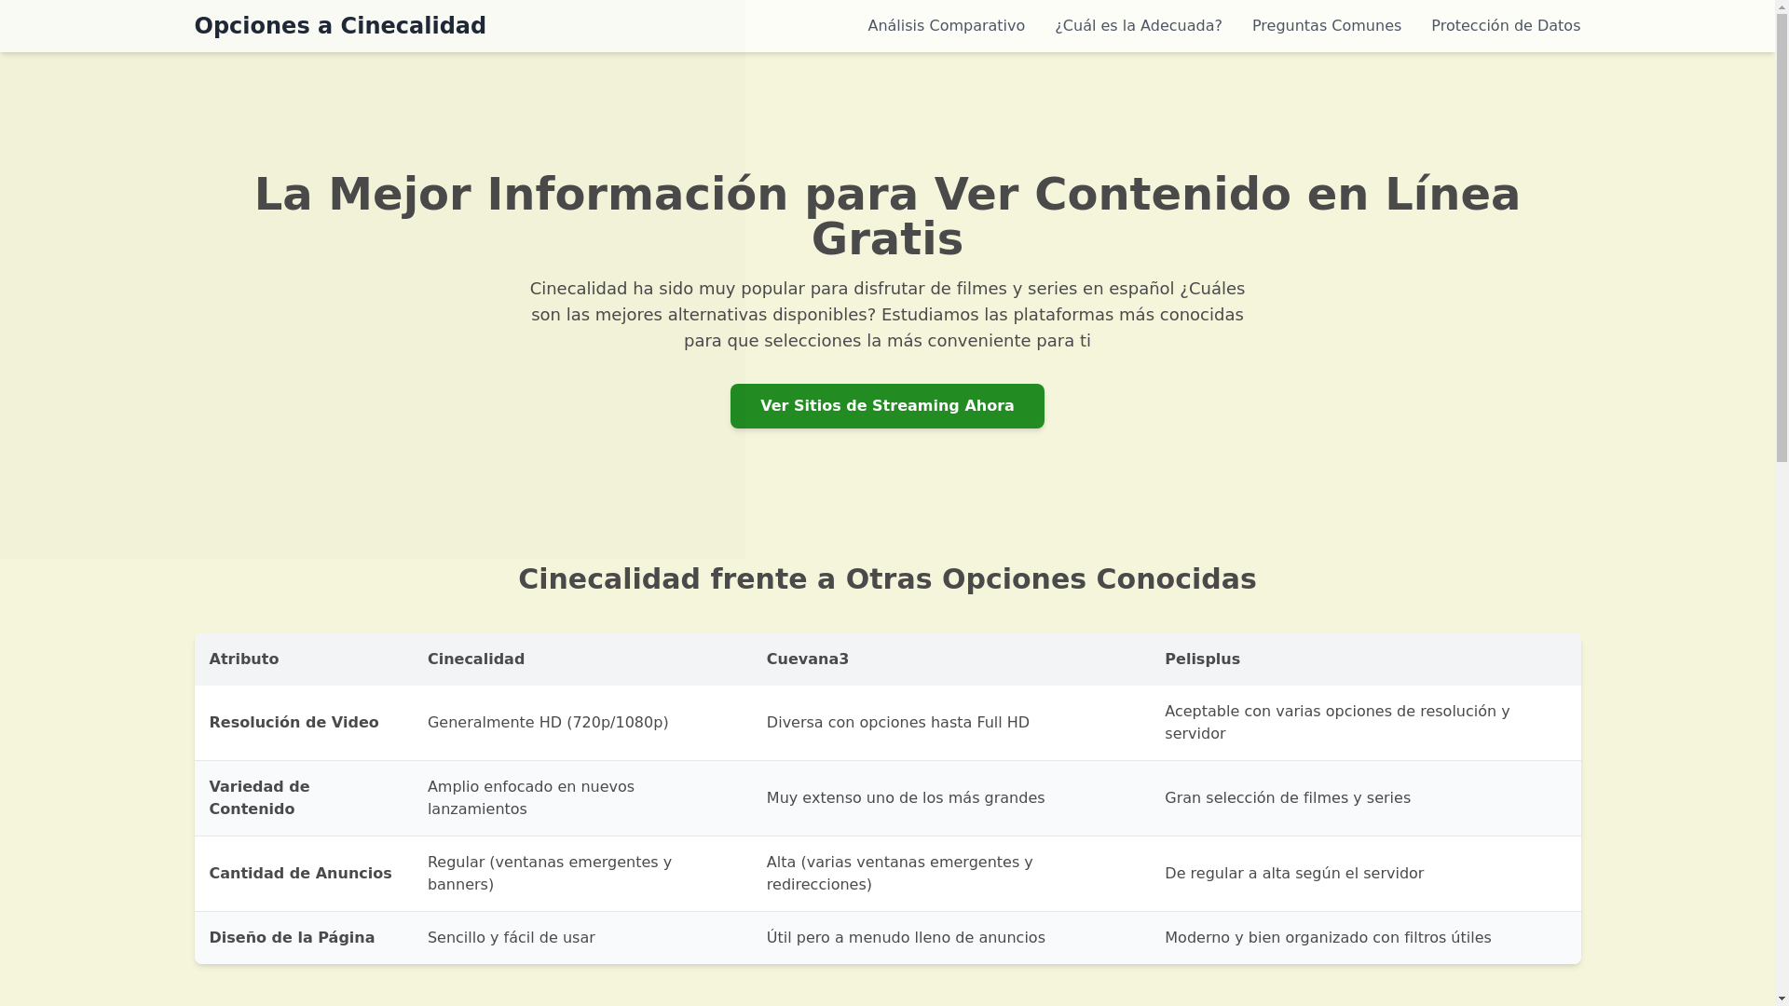This screenshot has width=1789, height=1006.
Task: Click Ver Sitios de Streaming Ahora button
Action: 887,406
